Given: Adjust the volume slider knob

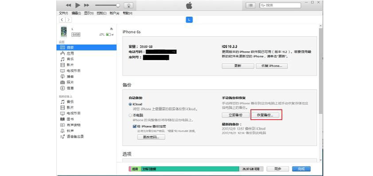Looking at the screenshot, I should click(x=118, y=5).
